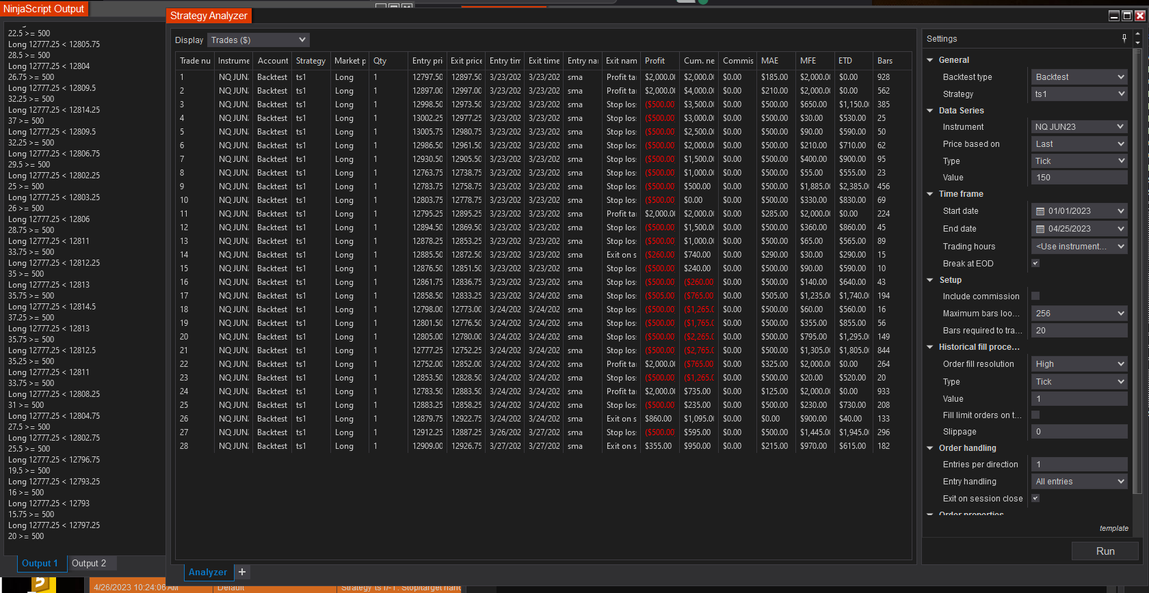Pin the Settings panel with pushpin icon
This screenshot has width=1149, height=593.
pos(1124,38)
